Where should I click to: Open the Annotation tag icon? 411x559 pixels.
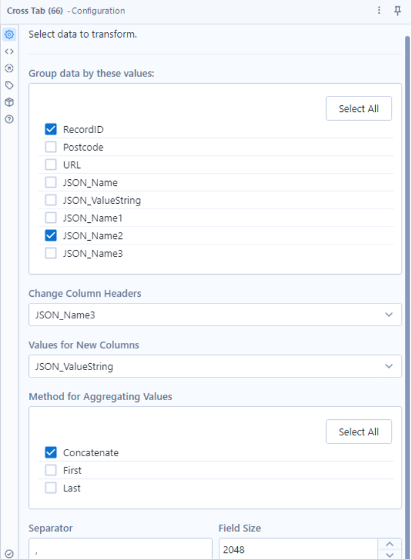pos(9,86)
